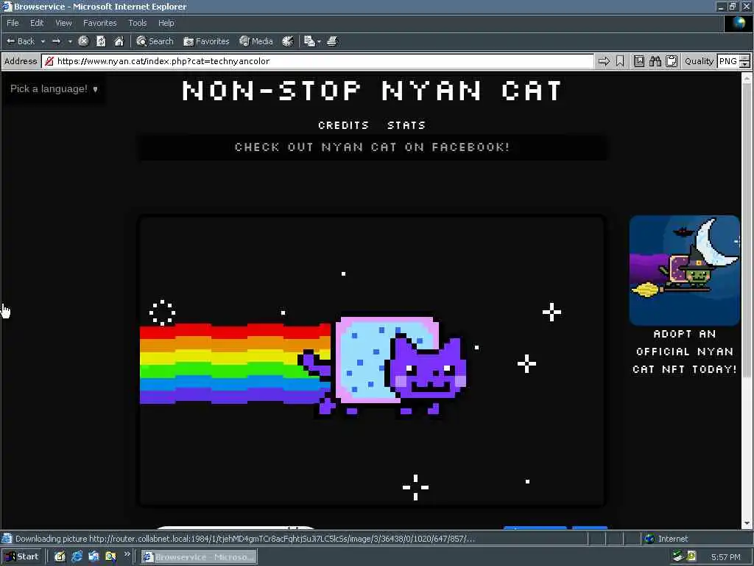The image size is (754, 566).
Task: Click the 5:57 PM taskbar clock
Action: pos(725,557)
